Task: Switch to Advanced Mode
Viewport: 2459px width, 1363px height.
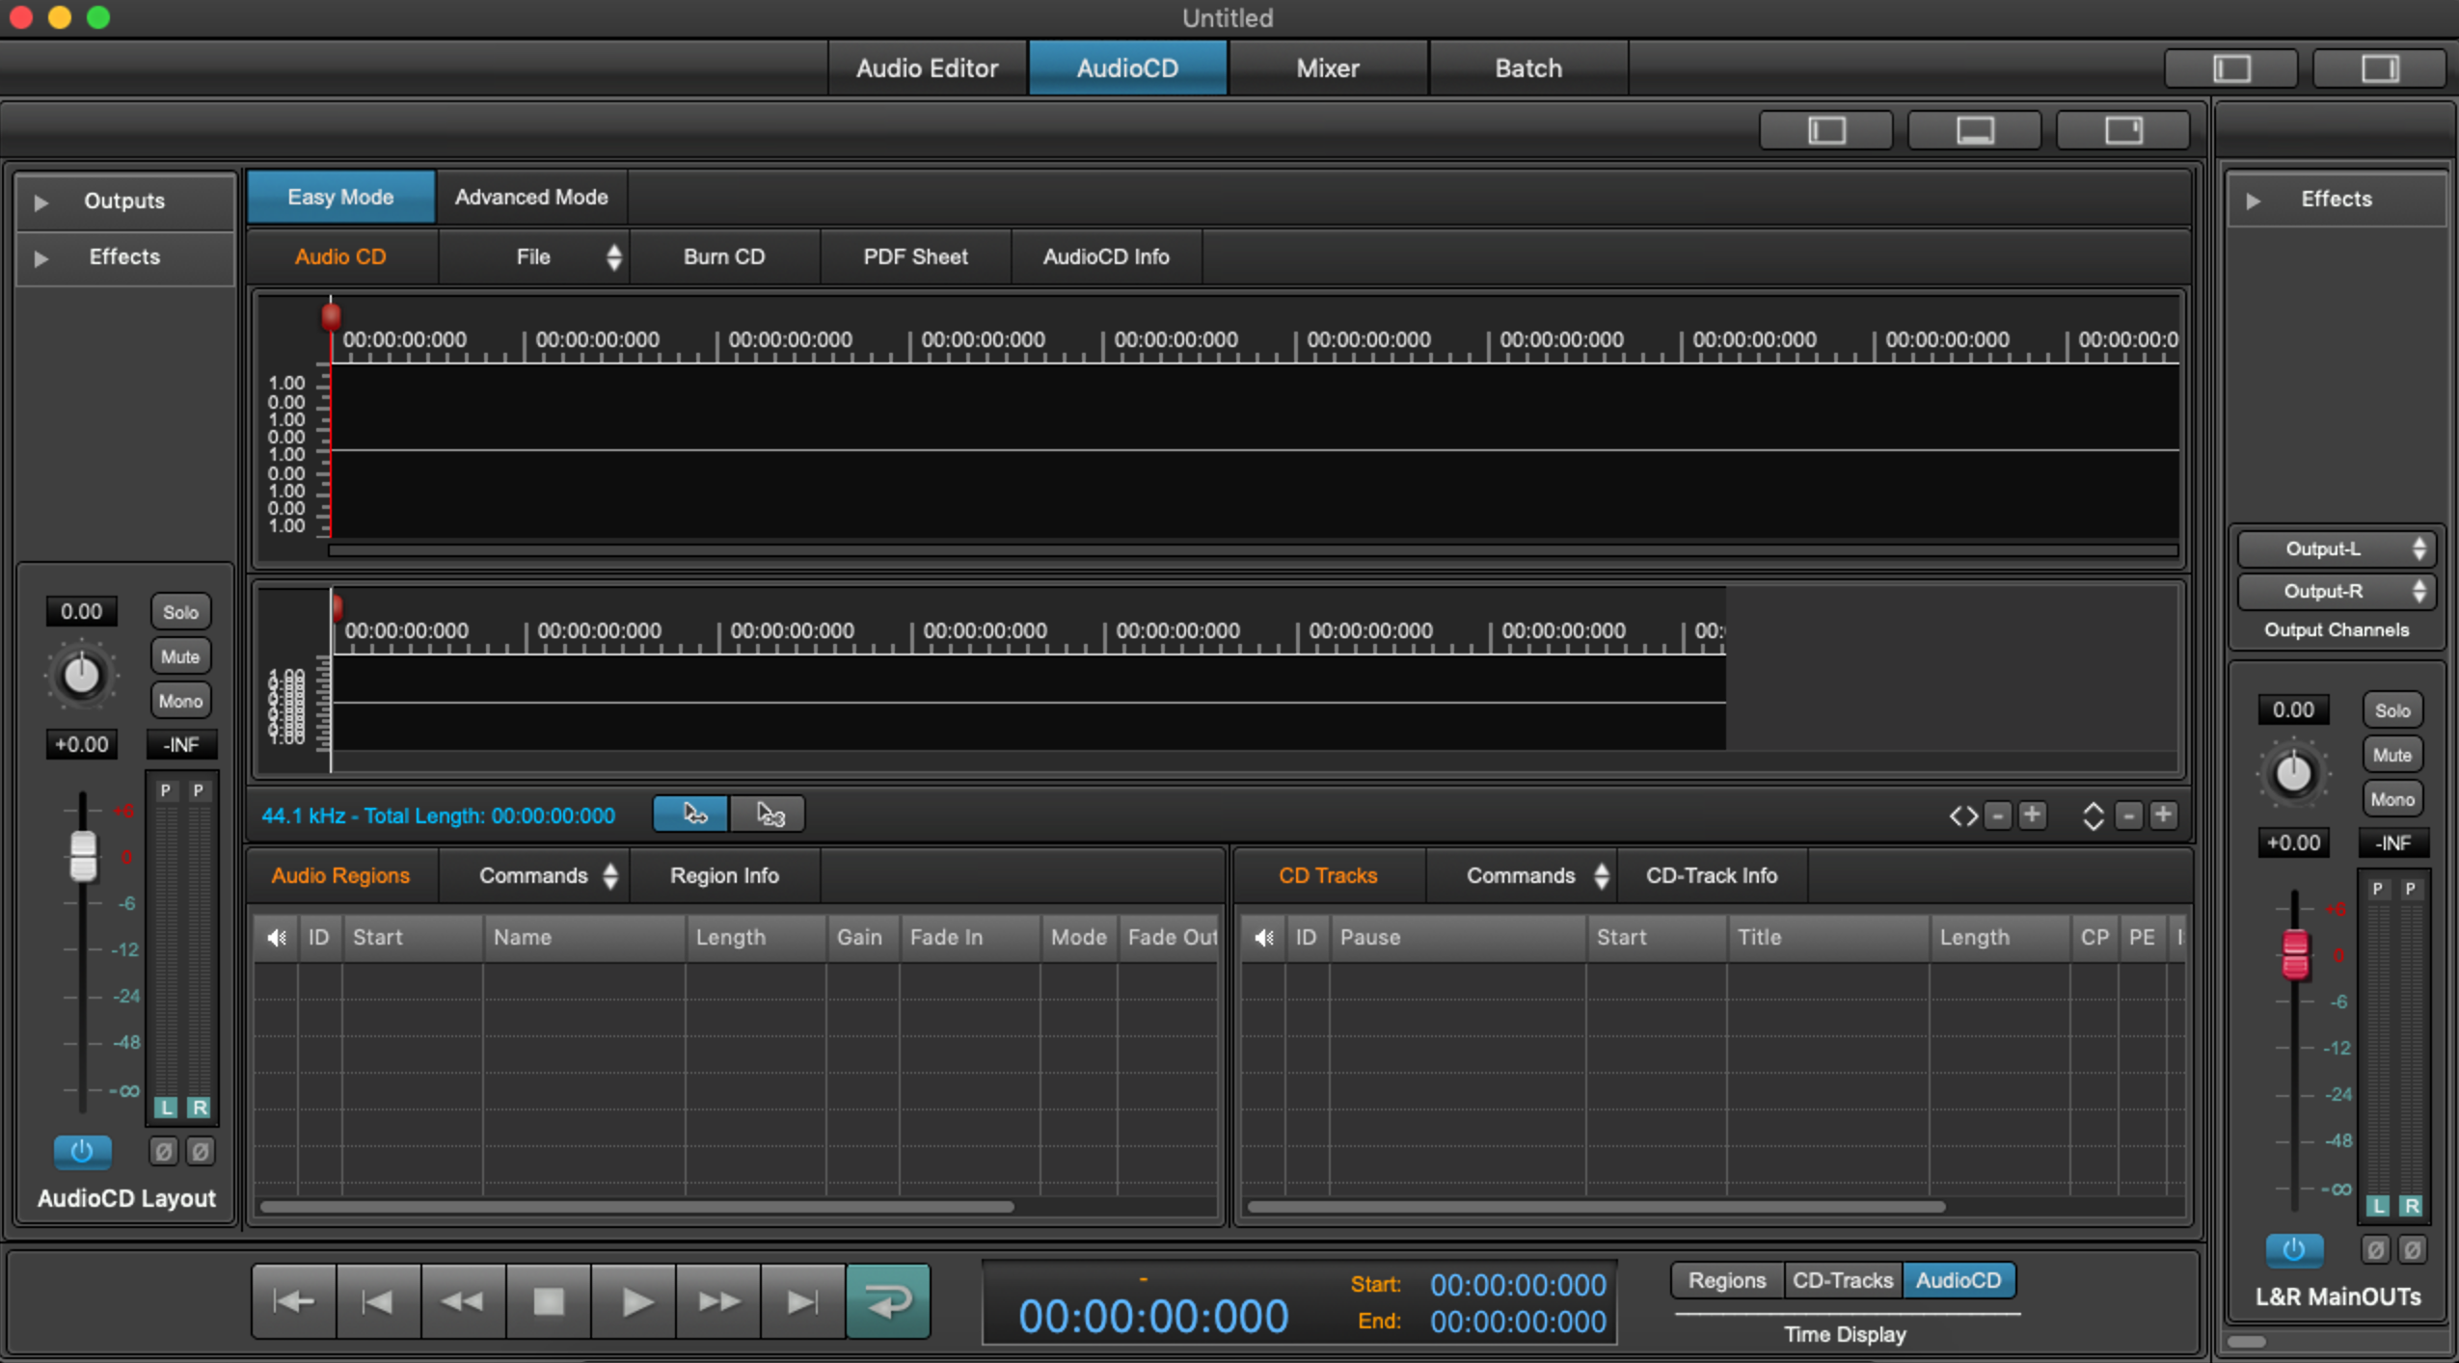Action: point(530,197)
